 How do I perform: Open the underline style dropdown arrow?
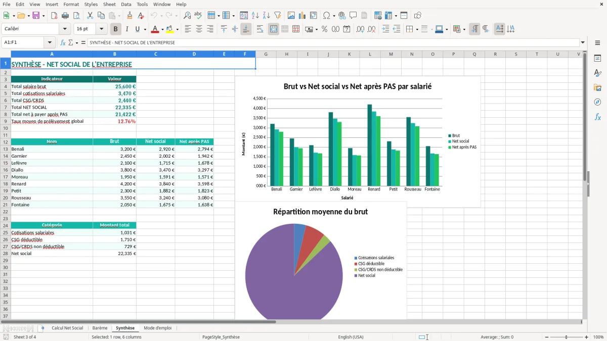145,29
